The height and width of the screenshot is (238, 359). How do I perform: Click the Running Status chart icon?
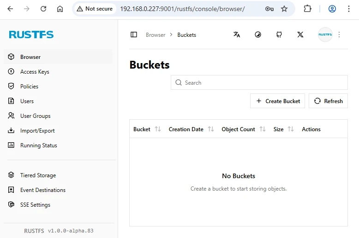[x=11, y=145]
